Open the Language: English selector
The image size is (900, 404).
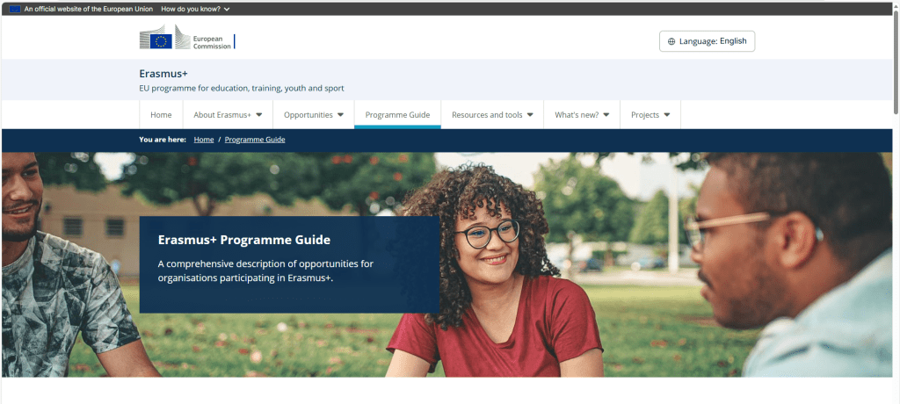(708, 41)
